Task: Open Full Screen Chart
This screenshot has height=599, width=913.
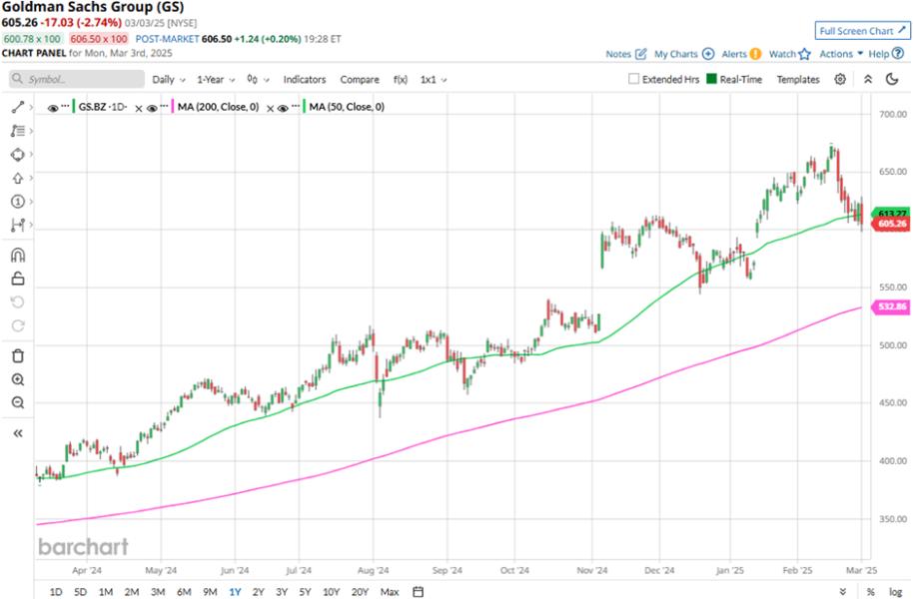Action: (862, 31)
